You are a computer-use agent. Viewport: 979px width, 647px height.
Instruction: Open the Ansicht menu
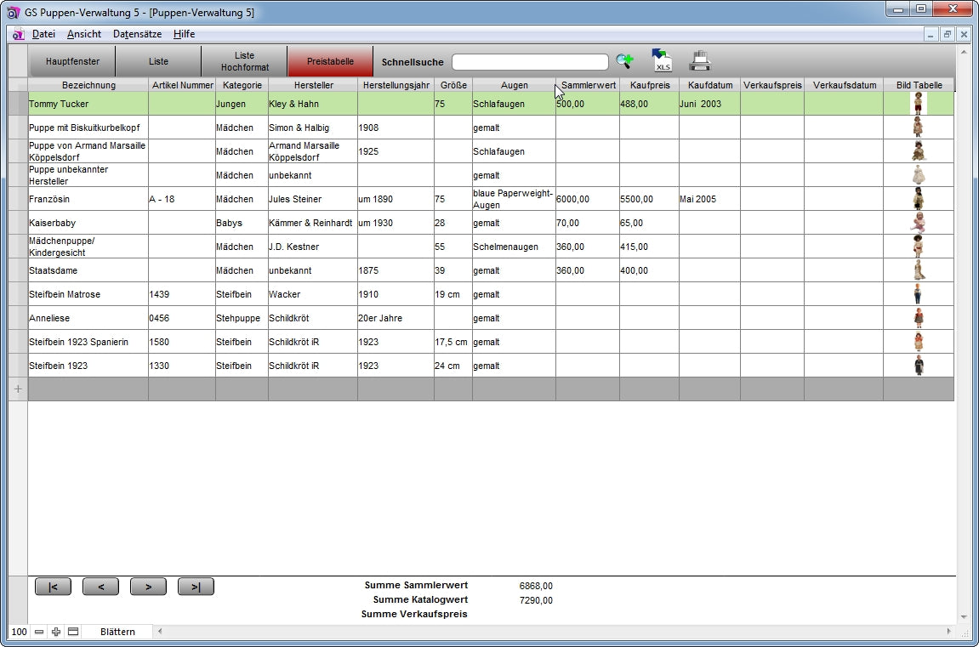click(x=84, y=34)
